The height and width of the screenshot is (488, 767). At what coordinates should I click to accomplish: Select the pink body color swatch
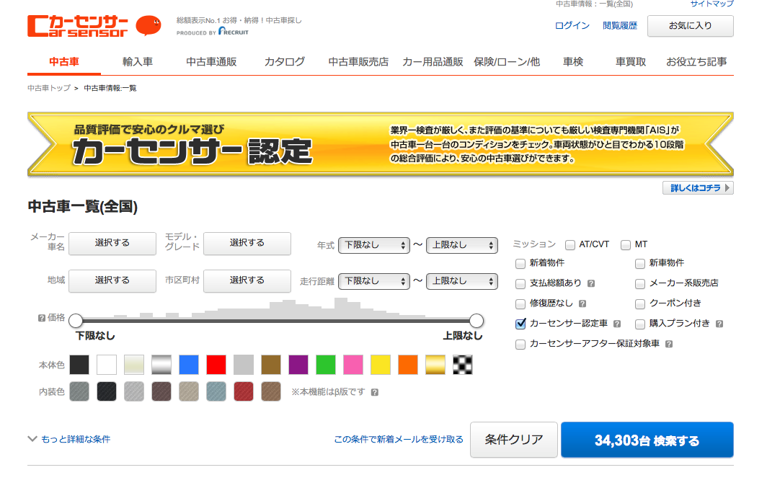pos(353,365)
